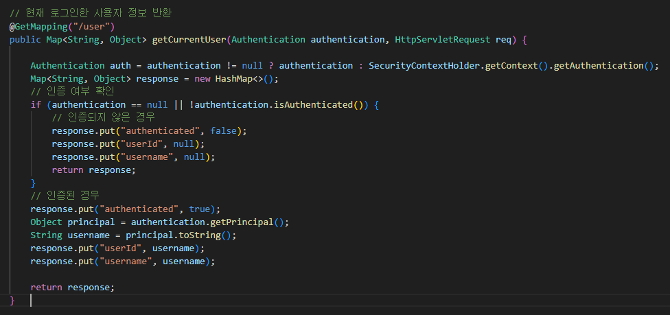Click the getCurrentUser method name
Image resolution: width=670 pixels, height=315 pixels.
click(x=189, y=40)
